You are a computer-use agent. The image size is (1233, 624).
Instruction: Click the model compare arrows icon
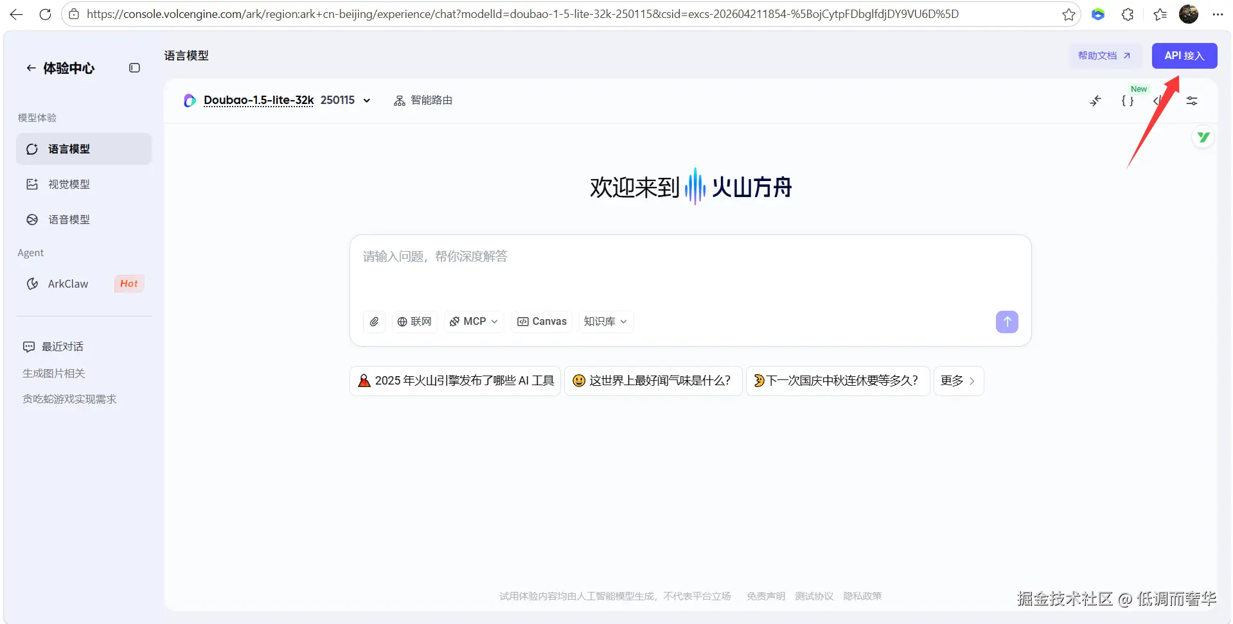click(1096, 101)
